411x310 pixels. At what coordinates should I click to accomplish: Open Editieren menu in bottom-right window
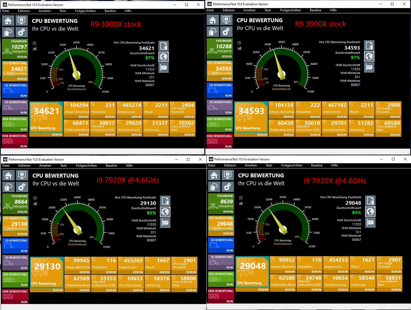tap(230, 165)
